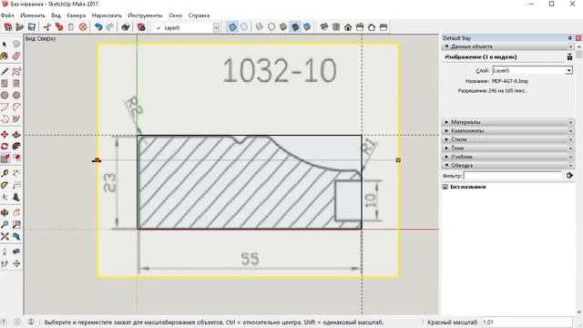Select the pink Eraser tool
Screen dimensions: 583x328
[16, 56]
